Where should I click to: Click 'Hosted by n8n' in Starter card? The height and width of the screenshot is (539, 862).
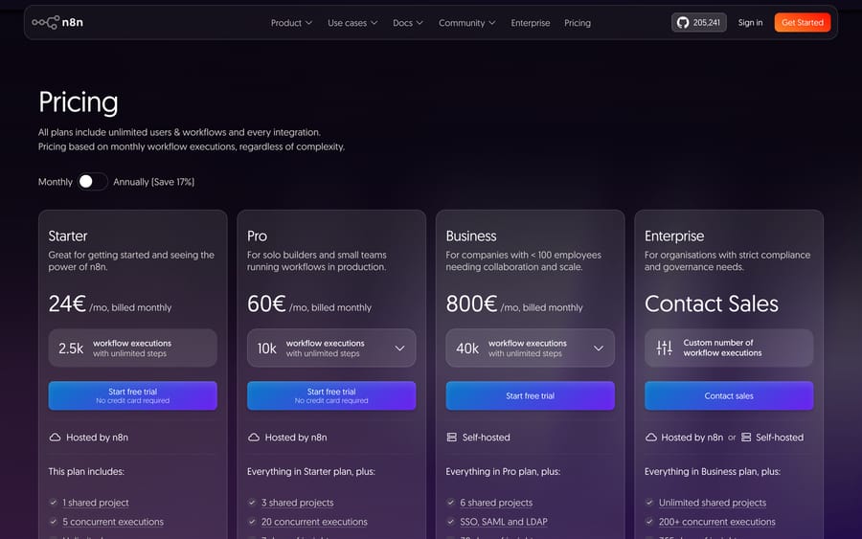[97, 438]
